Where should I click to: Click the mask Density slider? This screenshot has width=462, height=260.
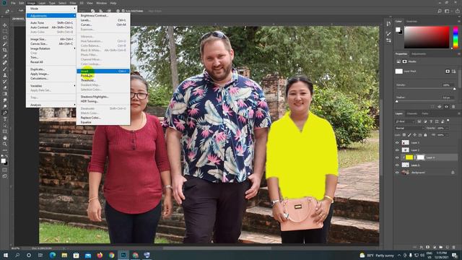tap(425, 88)
